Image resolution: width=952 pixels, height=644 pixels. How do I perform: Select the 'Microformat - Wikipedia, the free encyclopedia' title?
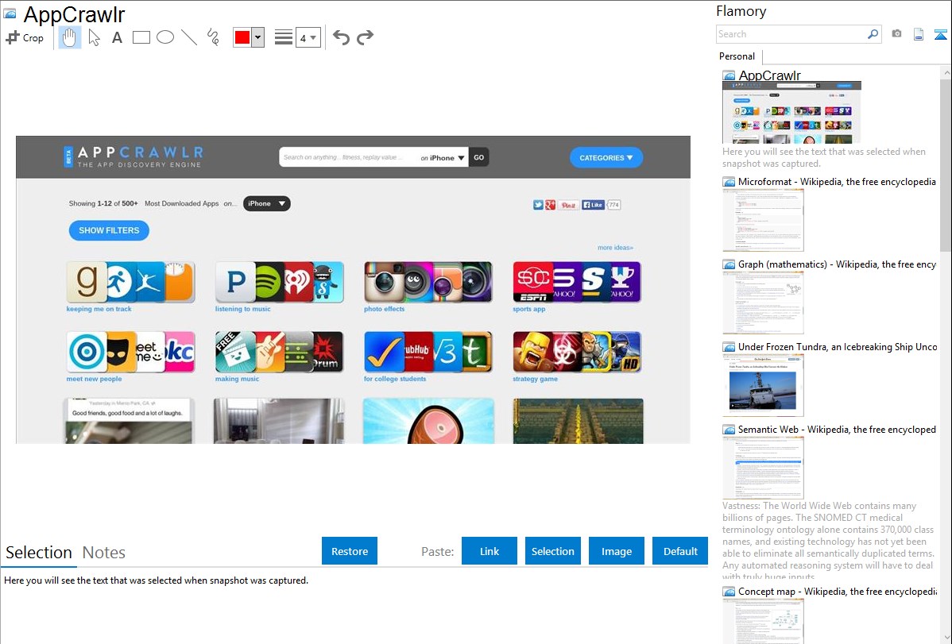coord(837,182)
